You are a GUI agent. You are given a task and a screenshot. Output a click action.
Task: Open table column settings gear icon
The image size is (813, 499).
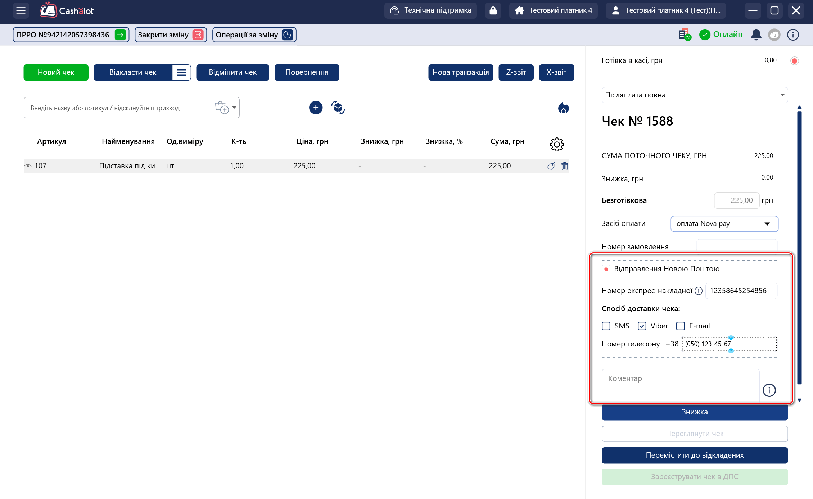(556, 144)
